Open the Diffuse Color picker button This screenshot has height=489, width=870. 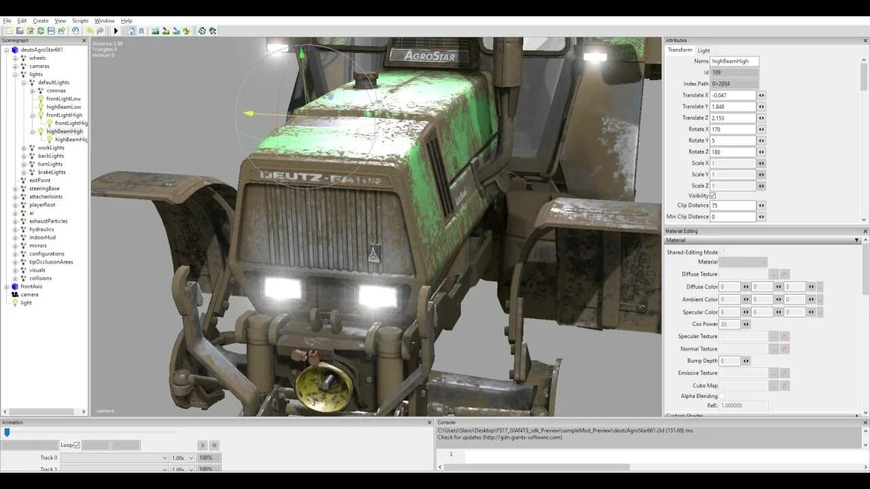(x=820, y=287)
